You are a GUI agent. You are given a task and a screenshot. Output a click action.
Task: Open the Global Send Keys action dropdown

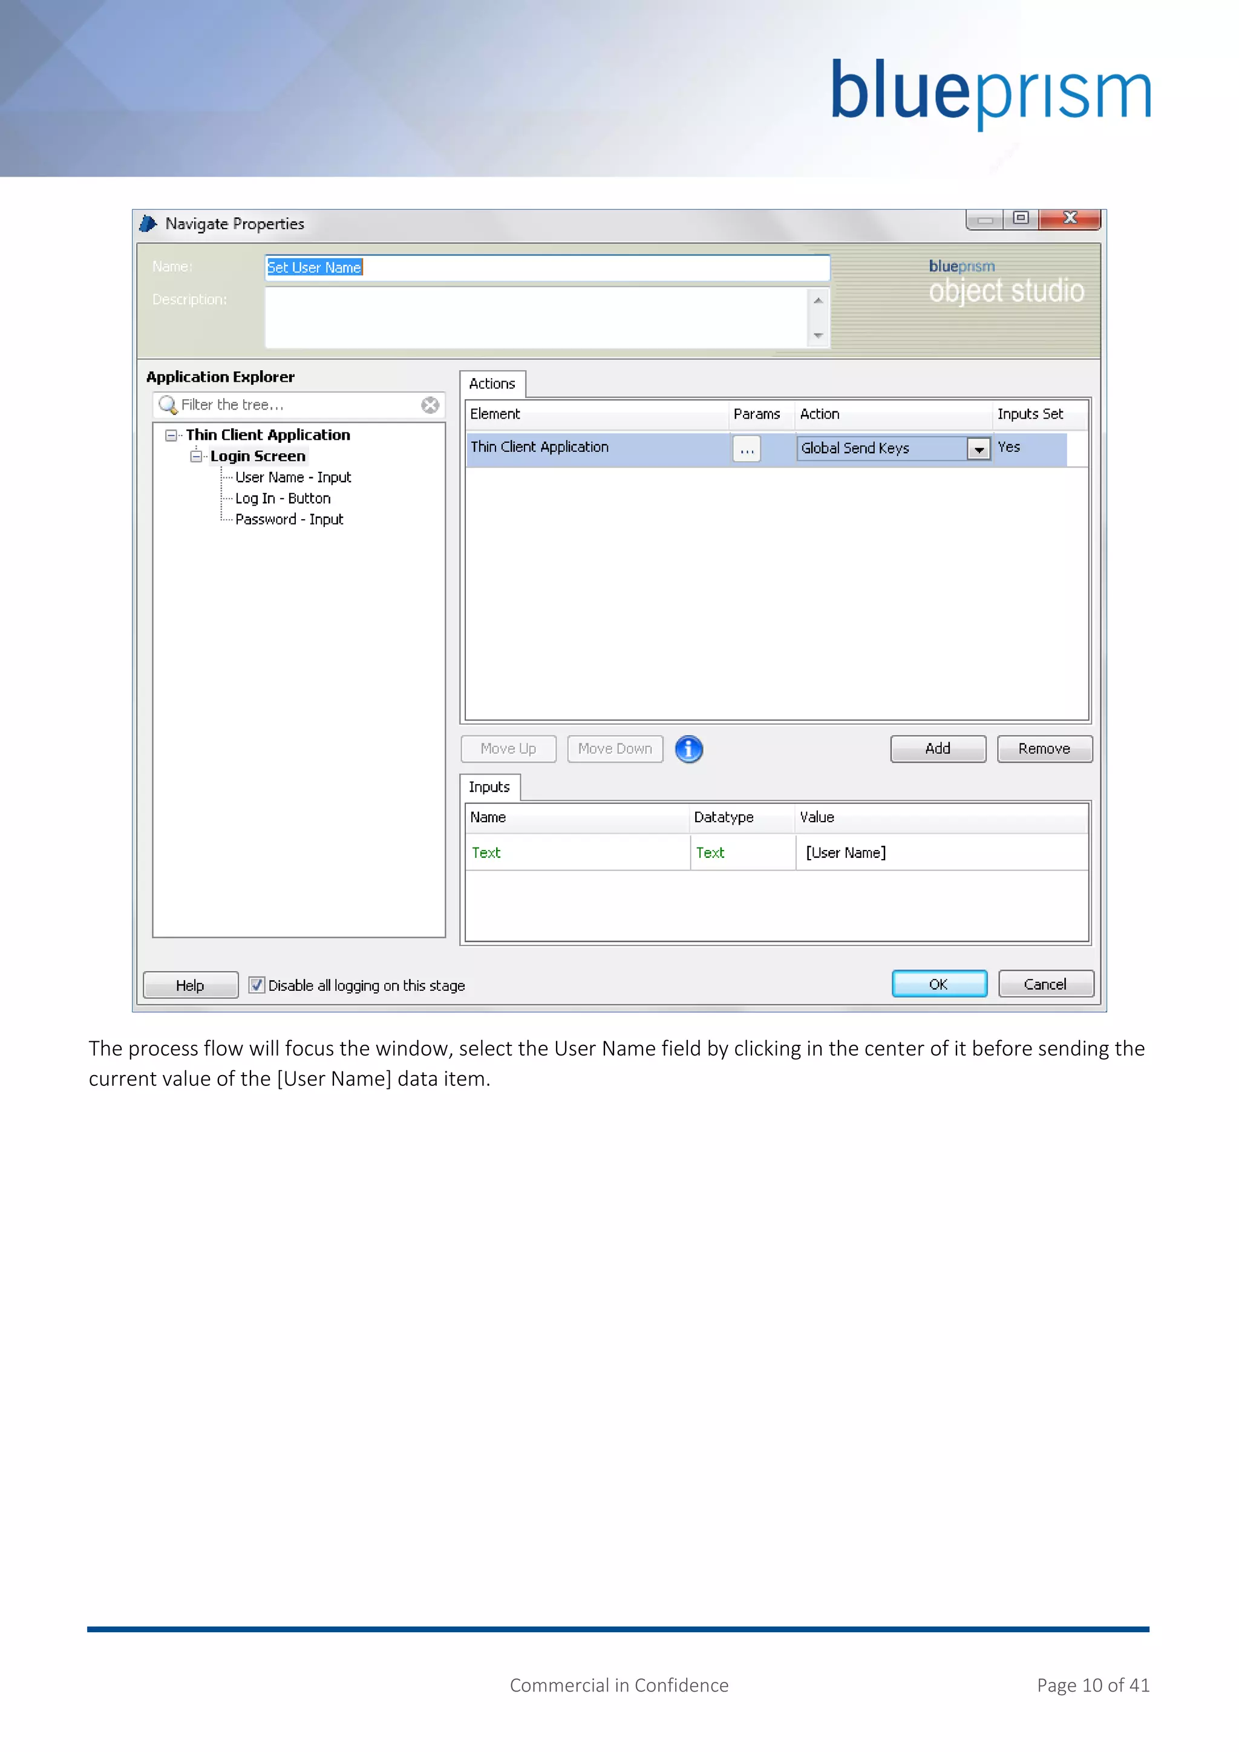click(x=978, y=449)
